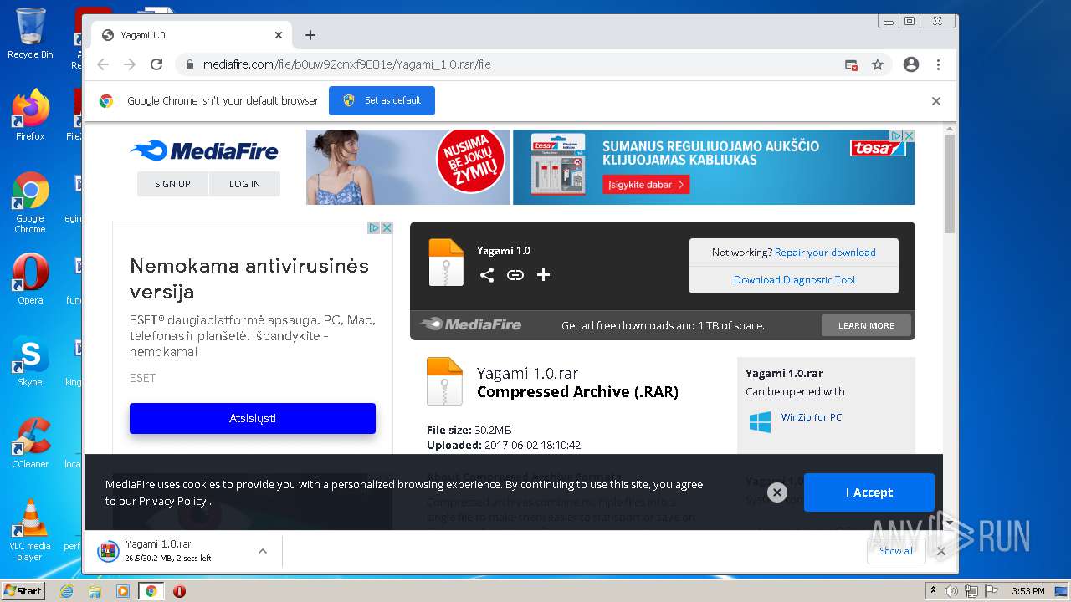The height and width of the screenshot is (602, 1071).
Task: Click the Windows logo beside WinZip
Action: click(x=760, y=421)
